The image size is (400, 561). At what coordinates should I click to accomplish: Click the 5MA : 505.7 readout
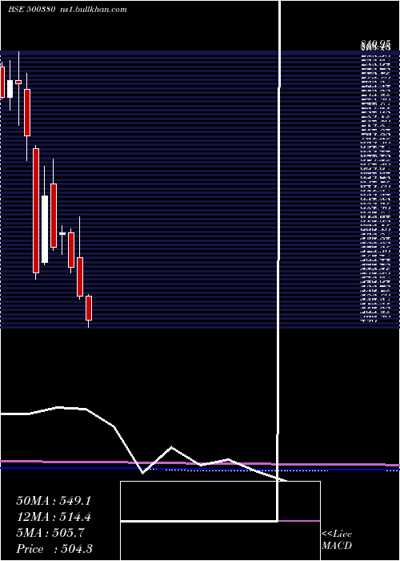[50, 533]
